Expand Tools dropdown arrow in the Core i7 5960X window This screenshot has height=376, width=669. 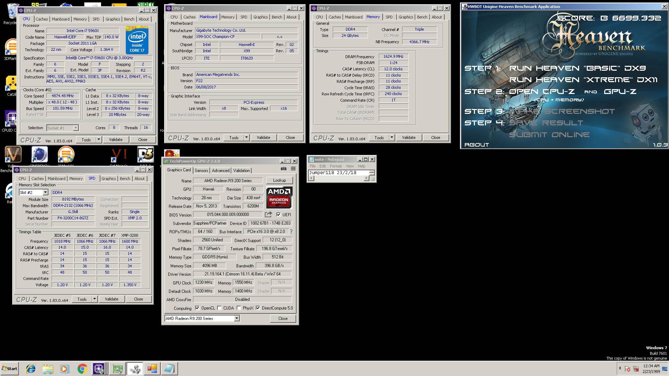[99, 140]
